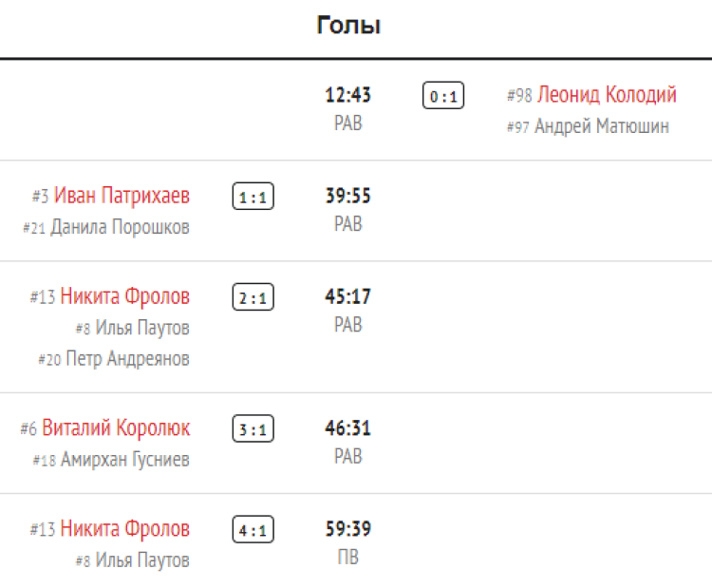
Task: Click the 3:1 score badge
Action: [253, 429]
